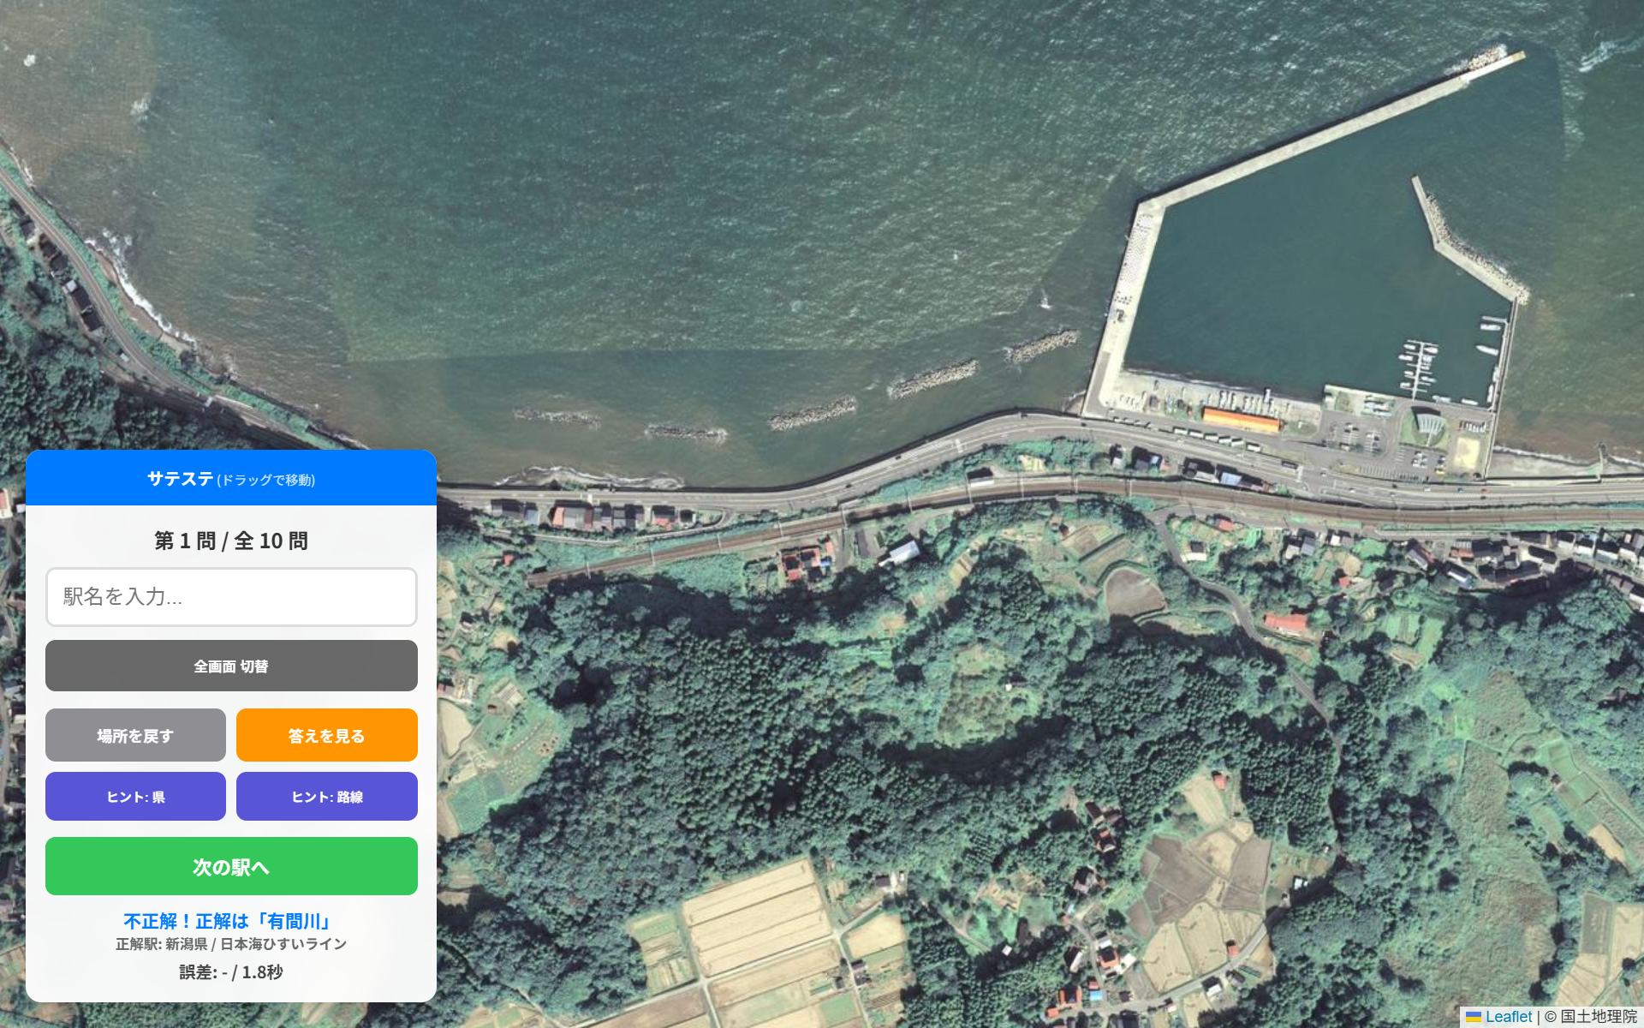This screenshot has height=1028, width=1644.
Task: Click the boat pier inside the harbor
Action: click(x=1419, y=368)
